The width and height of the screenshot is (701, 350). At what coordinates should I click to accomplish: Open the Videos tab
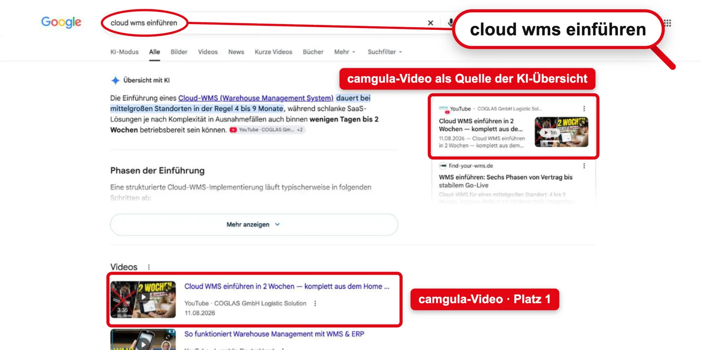208,52
